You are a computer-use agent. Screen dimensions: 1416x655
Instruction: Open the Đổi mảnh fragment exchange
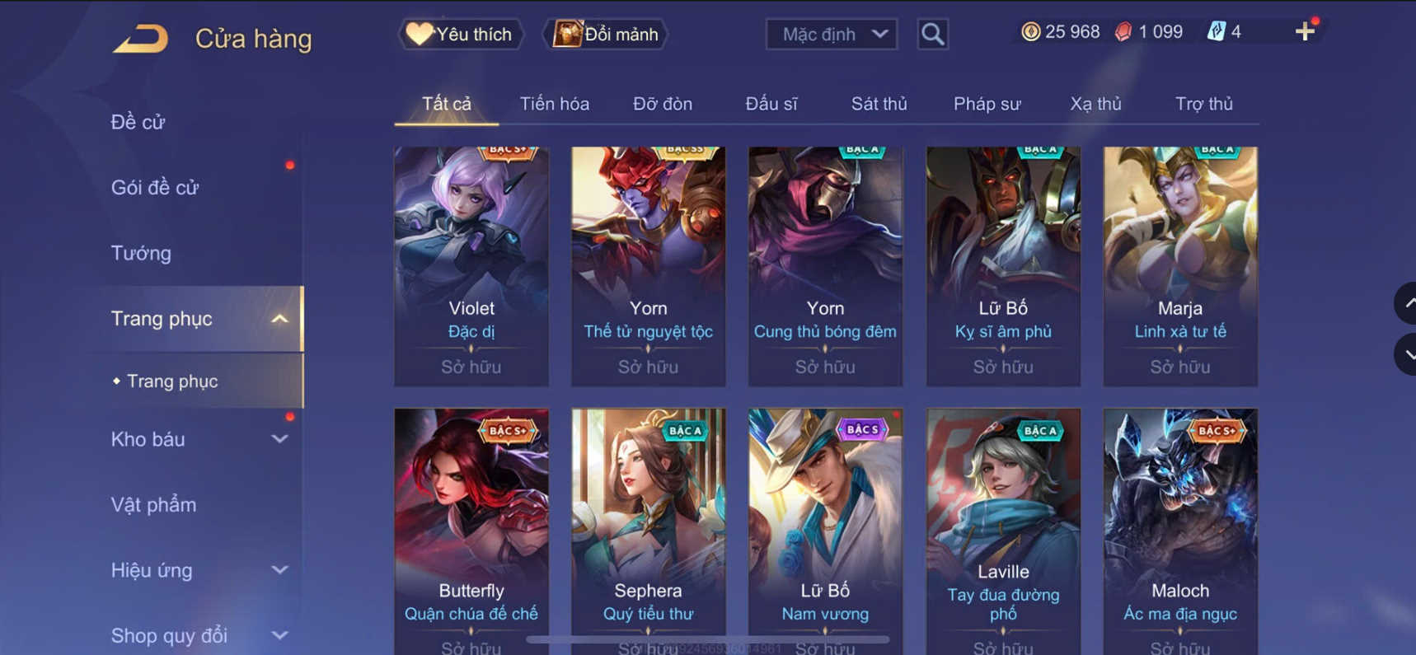[x=607, y=34]
